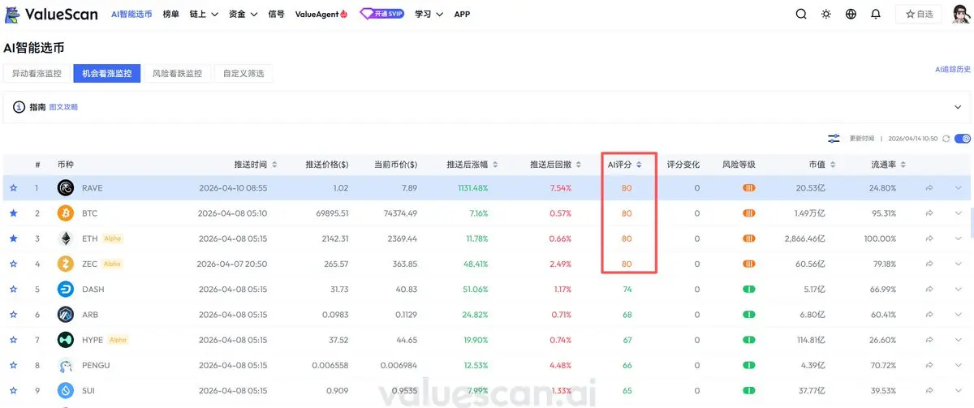Share the PENGU row
Image resolution: width=974 pixels, height=408 pixels.
pos(929,365)
